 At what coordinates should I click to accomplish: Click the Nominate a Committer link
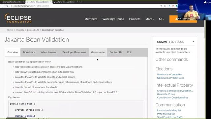coord(169,74)
